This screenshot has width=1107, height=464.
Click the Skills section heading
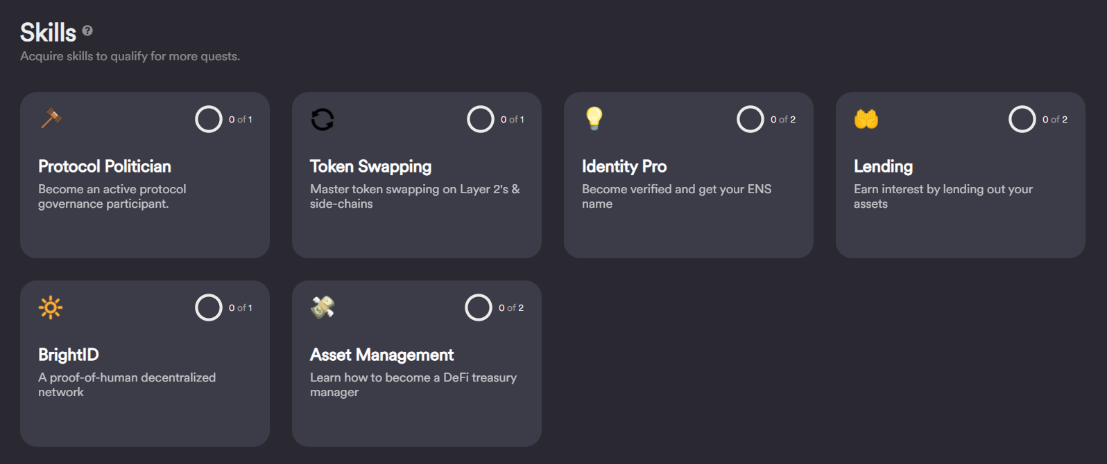tap(48, 33)
